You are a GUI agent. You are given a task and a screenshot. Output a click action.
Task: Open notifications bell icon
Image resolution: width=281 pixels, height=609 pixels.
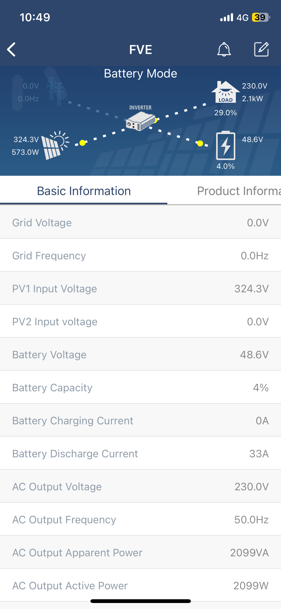pyautogui.click(x=224, y=49)
